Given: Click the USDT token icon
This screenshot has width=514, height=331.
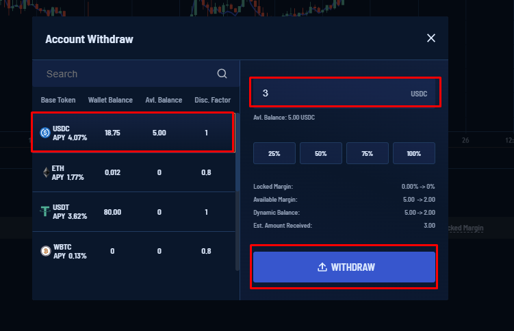Looking at the screenshot, I should pyautogui.click(x=45, y=212).
